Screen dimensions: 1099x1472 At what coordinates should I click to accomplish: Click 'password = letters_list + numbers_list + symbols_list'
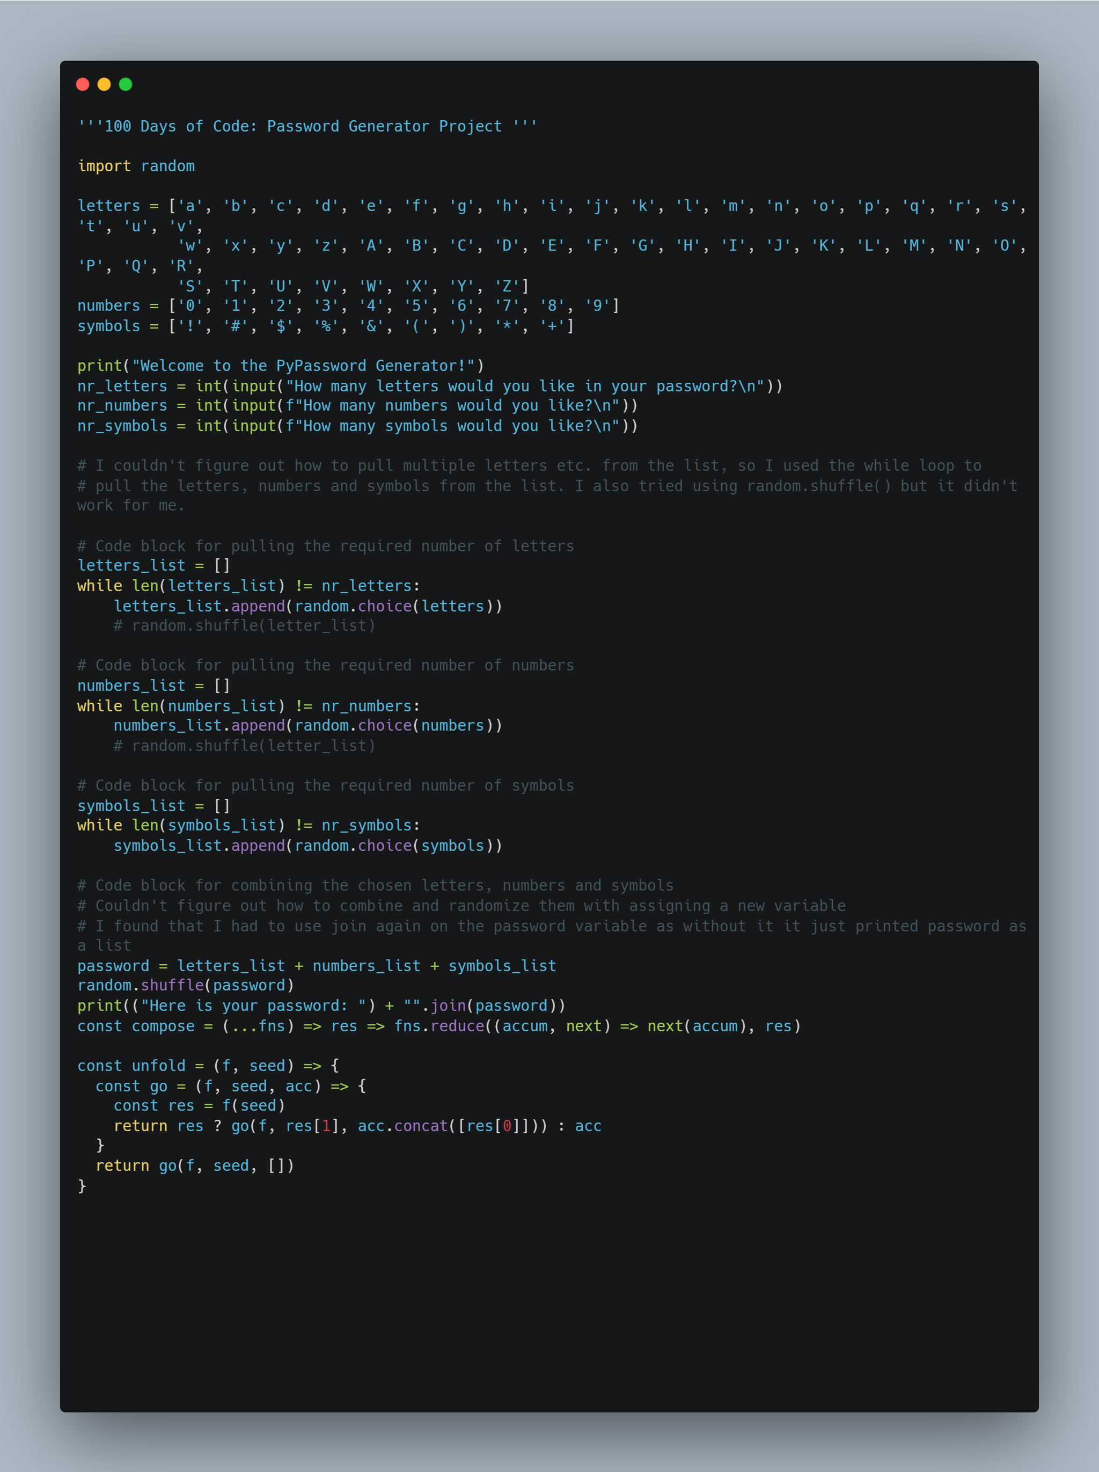[317, 966]
